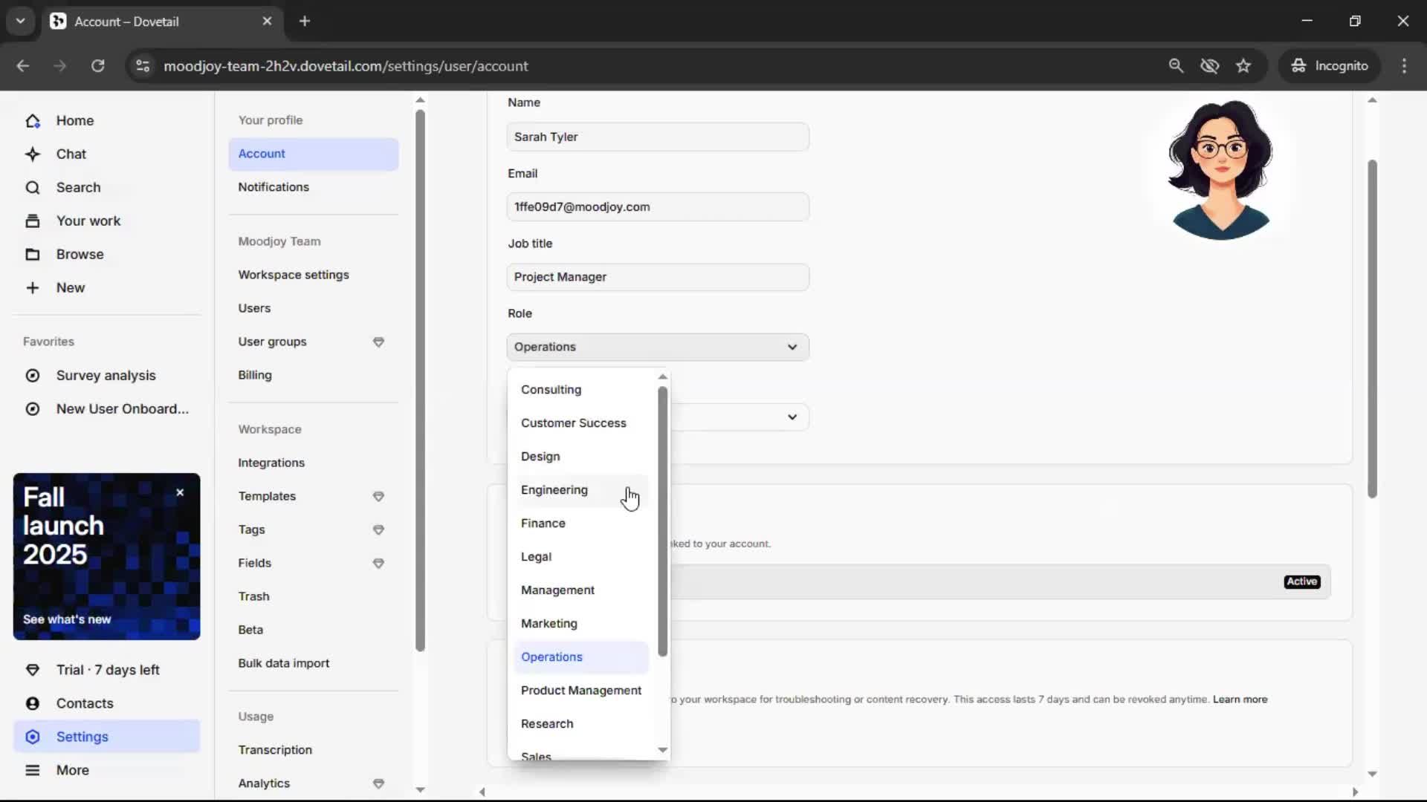1427x802 pixels.
Task: Open the Survey analysis favorite
Action: pos(106,376)
